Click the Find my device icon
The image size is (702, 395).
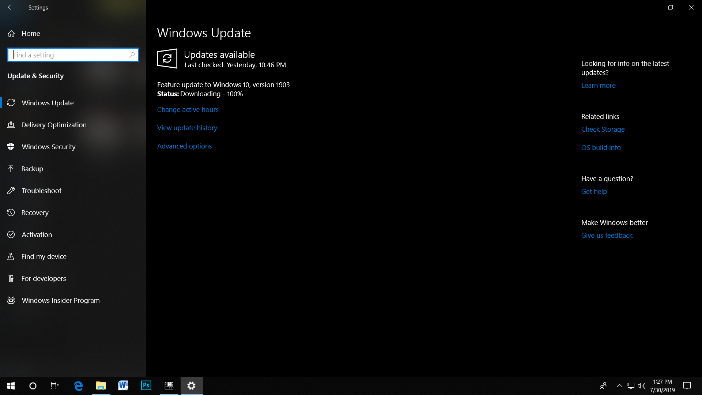click(11, 256)
